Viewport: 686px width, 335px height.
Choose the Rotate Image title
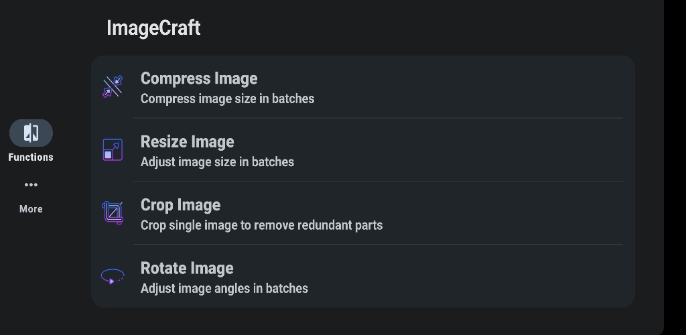187,268
